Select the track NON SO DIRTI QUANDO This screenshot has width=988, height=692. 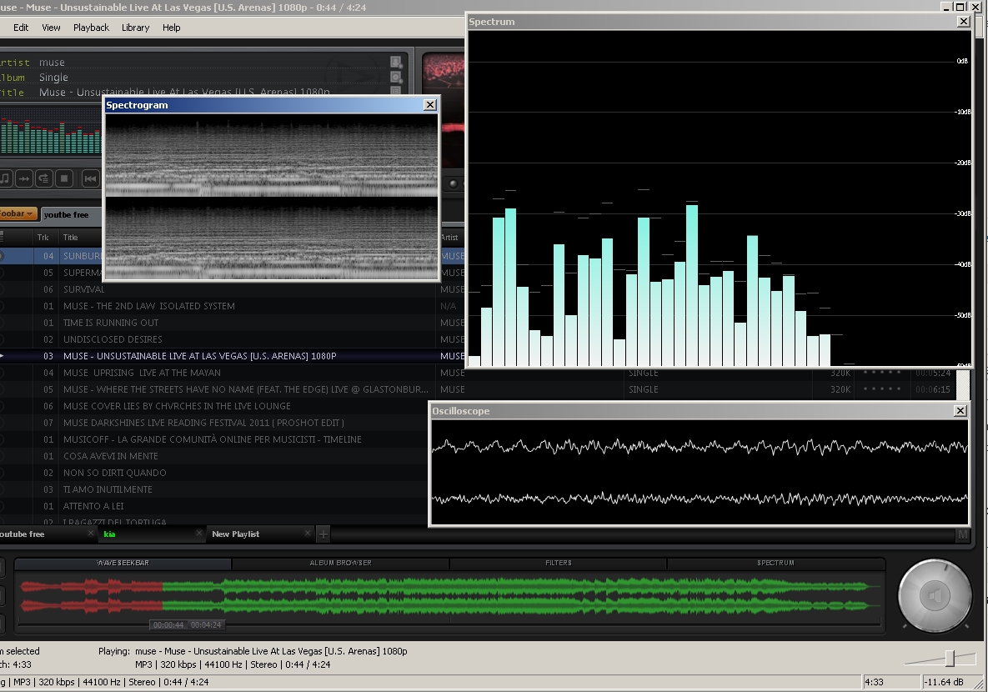click(x=214, y=473)
